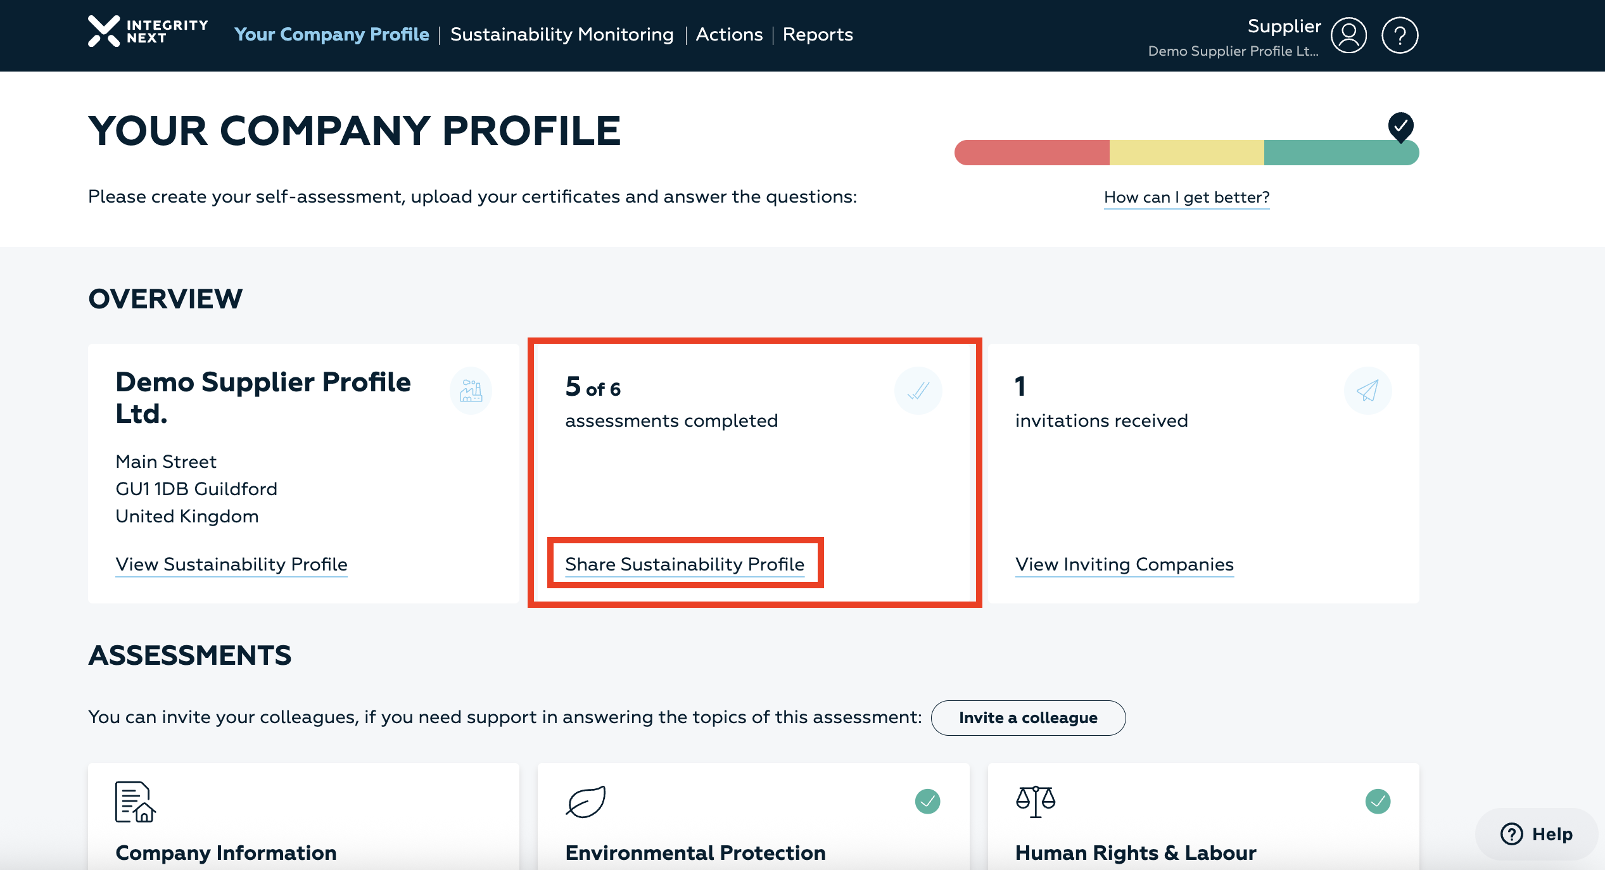Click the Environmental Protection leaf icon

(585, 802)
